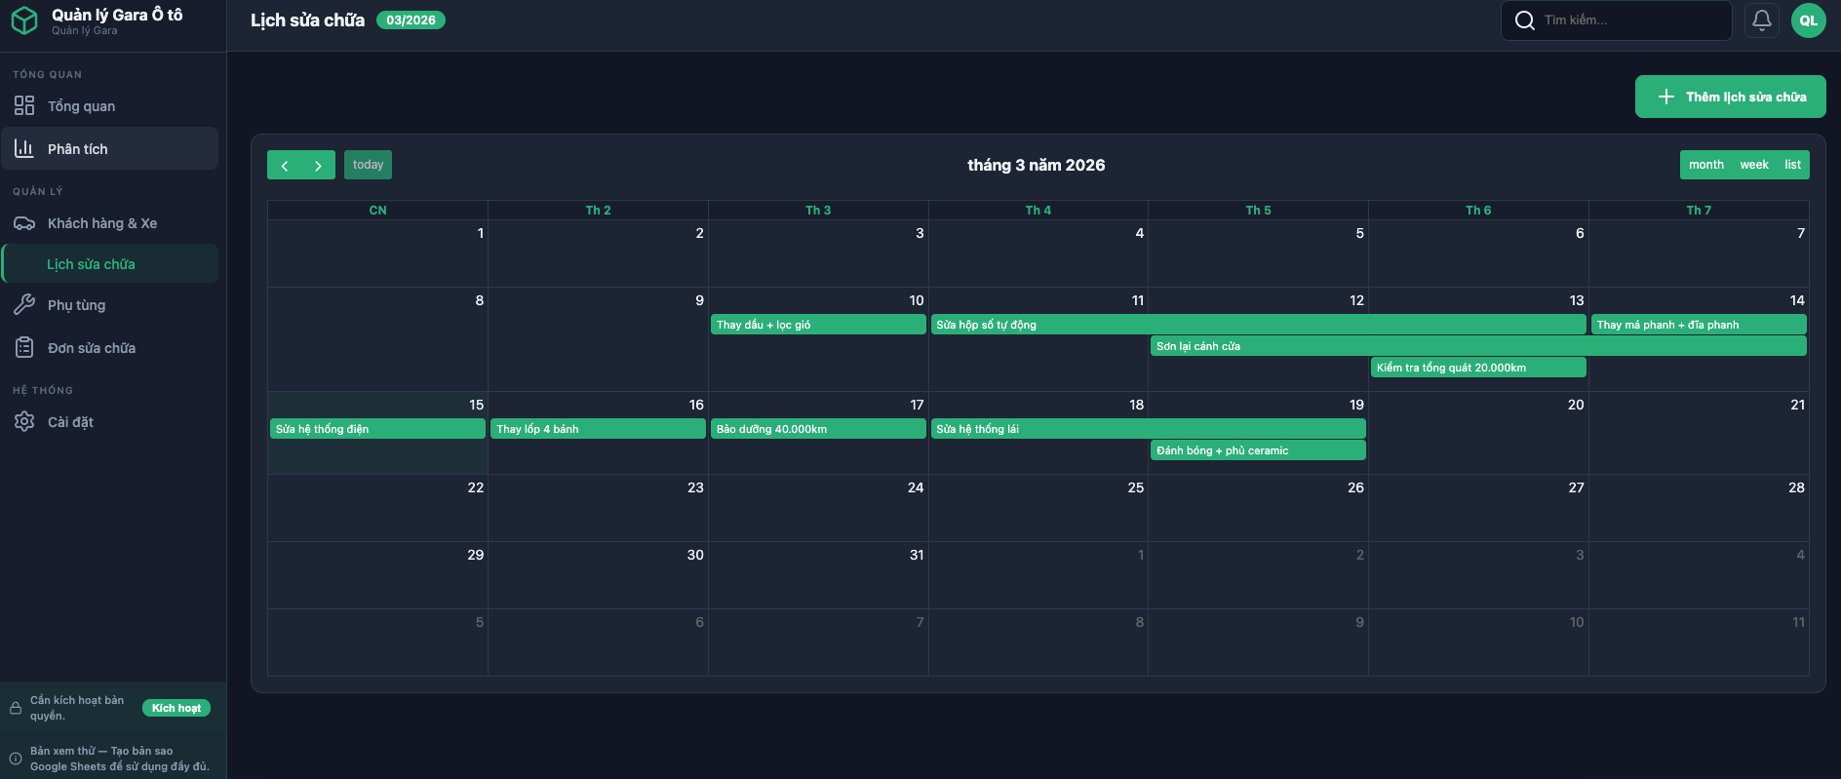Click the Khách hàng & Xe car icon
The width and height of the screenshot is (1841, 779).
(24, 223)
